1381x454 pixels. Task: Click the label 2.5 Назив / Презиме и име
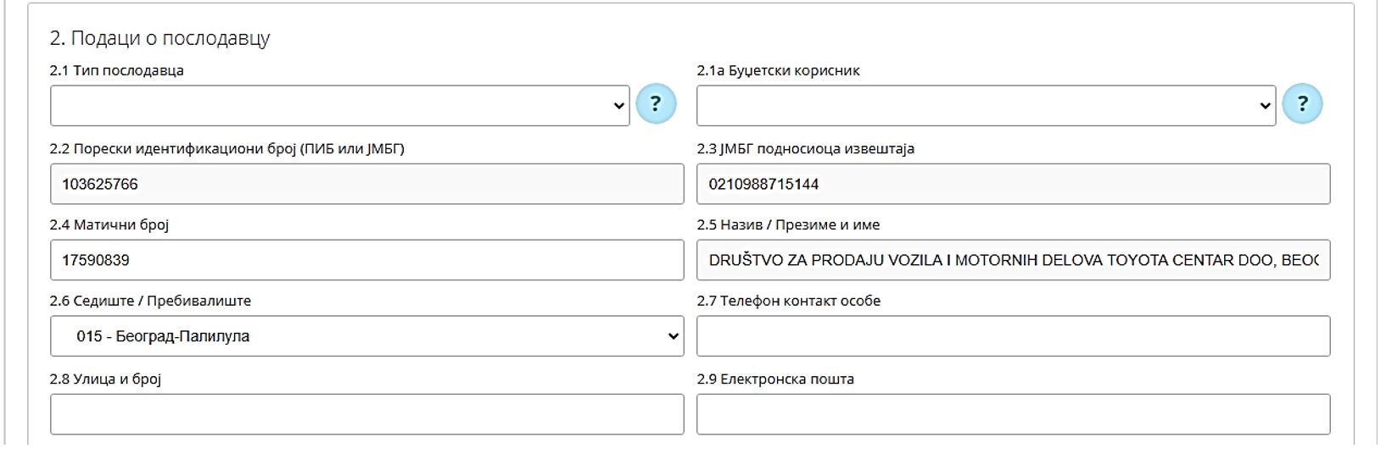tap(788, 225)
